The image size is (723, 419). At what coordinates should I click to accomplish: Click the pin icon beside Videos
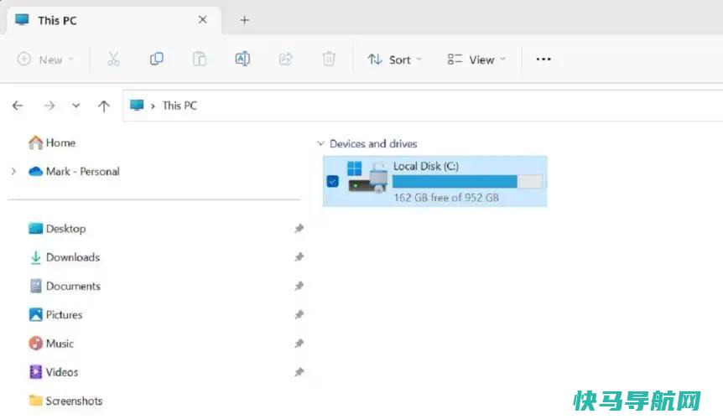[299, 371]
